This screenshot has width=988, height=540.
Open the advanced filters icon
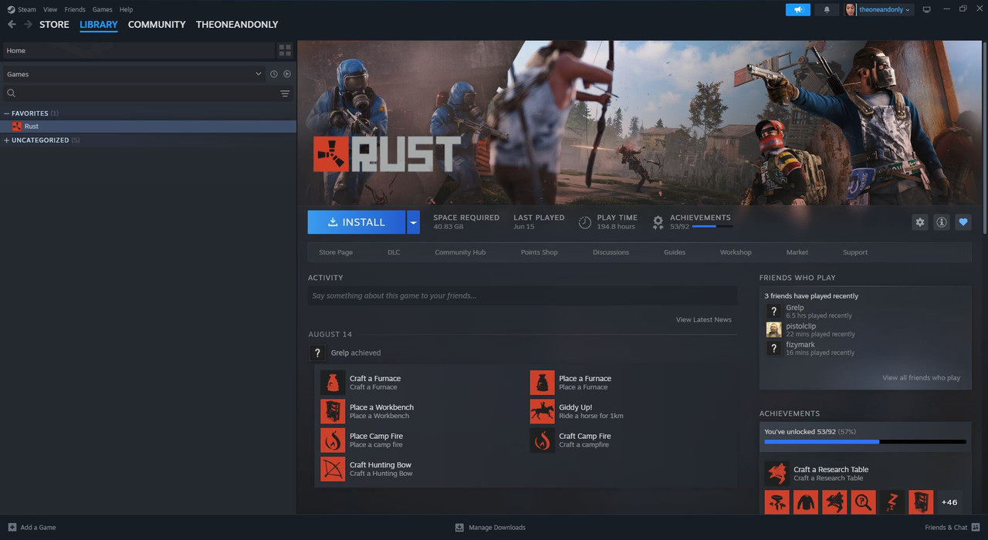285,93
